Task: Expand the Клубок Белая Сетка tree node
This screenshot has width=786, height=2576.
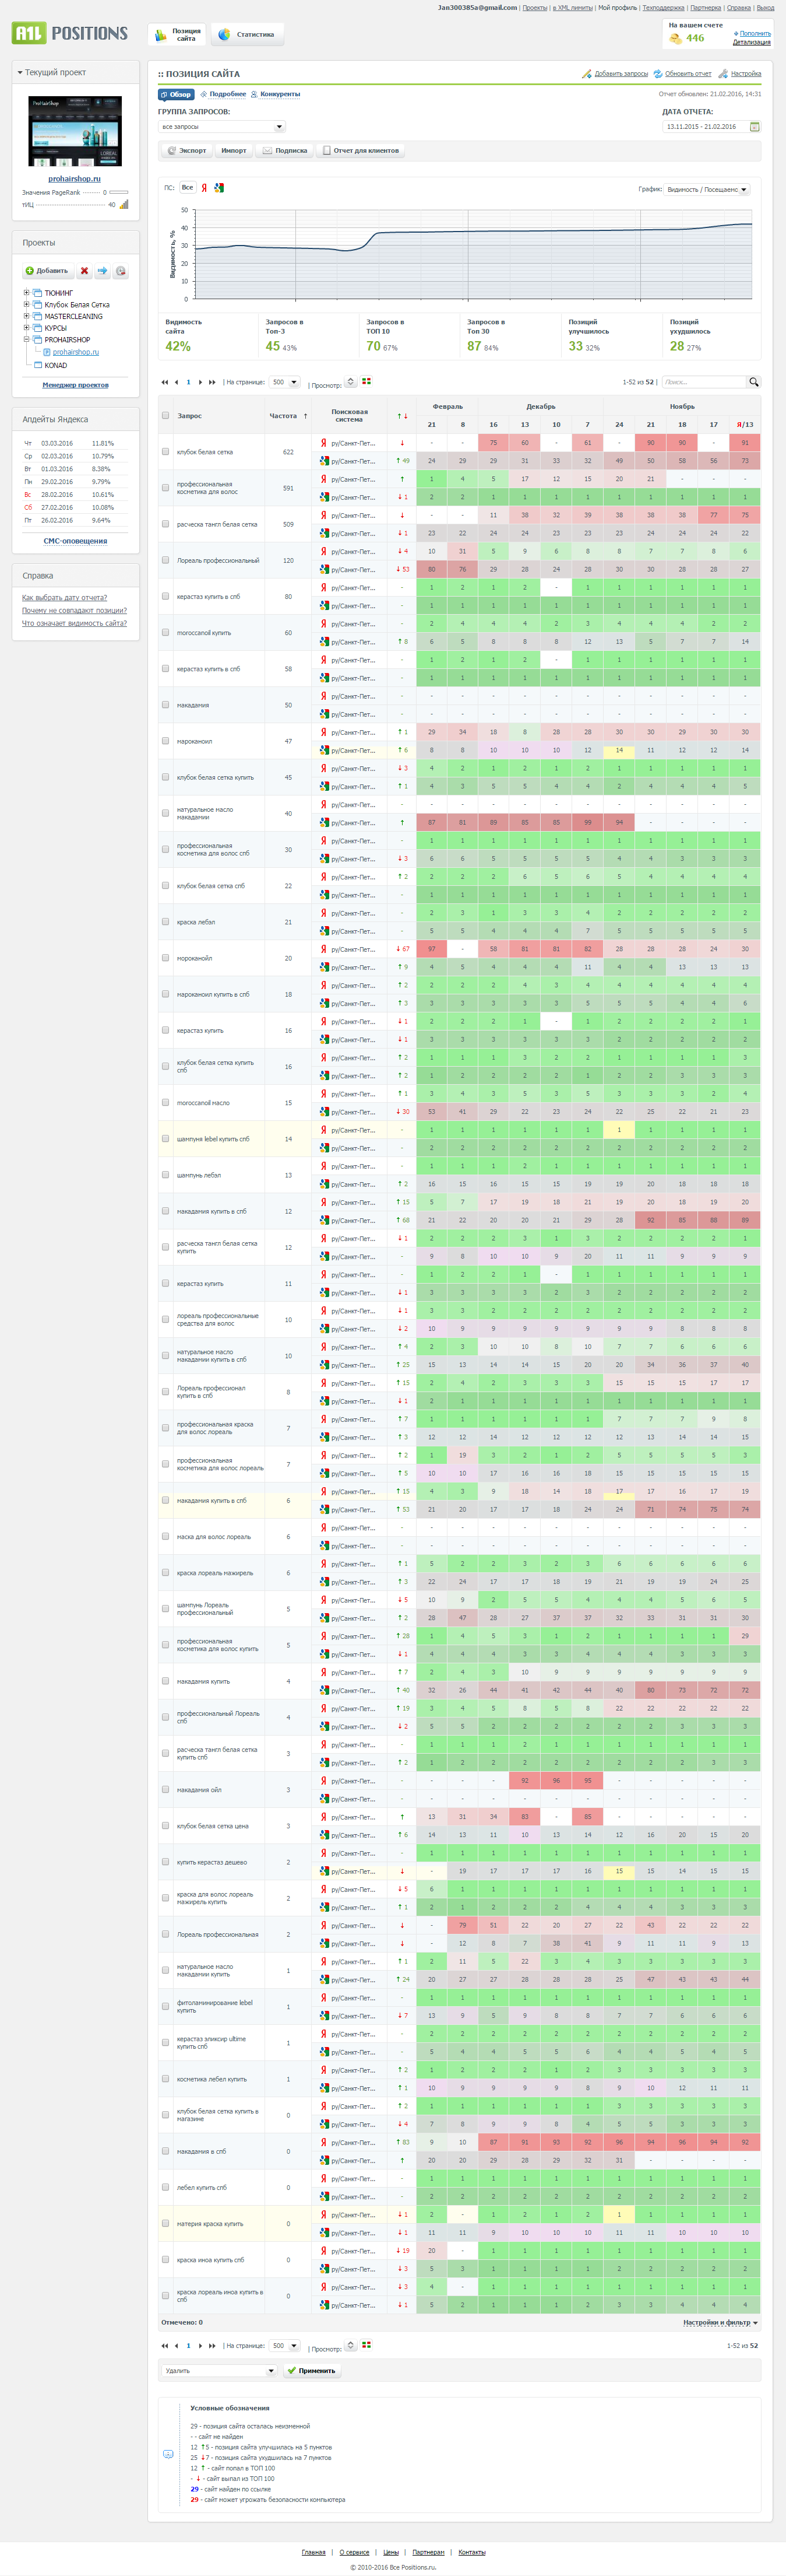Action: pyautogui.click(x=26, y=305)
